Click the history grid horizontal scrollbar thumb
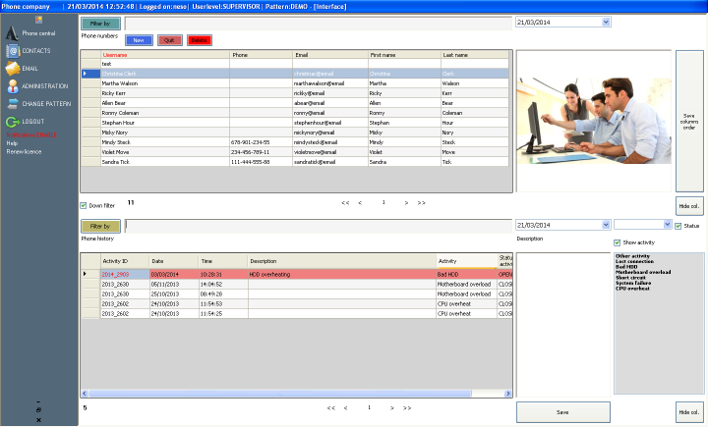The height and width of the screenshot is (427, 708). pos(280,394)
